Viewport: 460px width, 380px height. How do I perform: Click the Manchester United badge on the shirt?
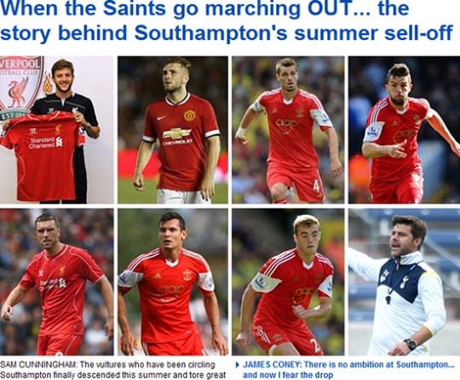click(x=189, y=116)
